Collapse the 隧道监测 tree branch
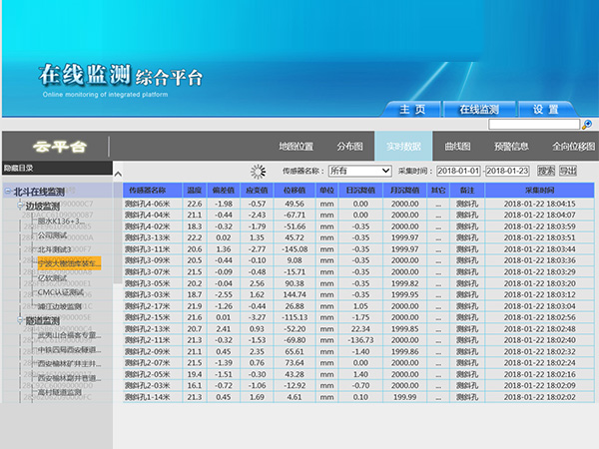This screenshot has width=599, height=449. point(20,321)
